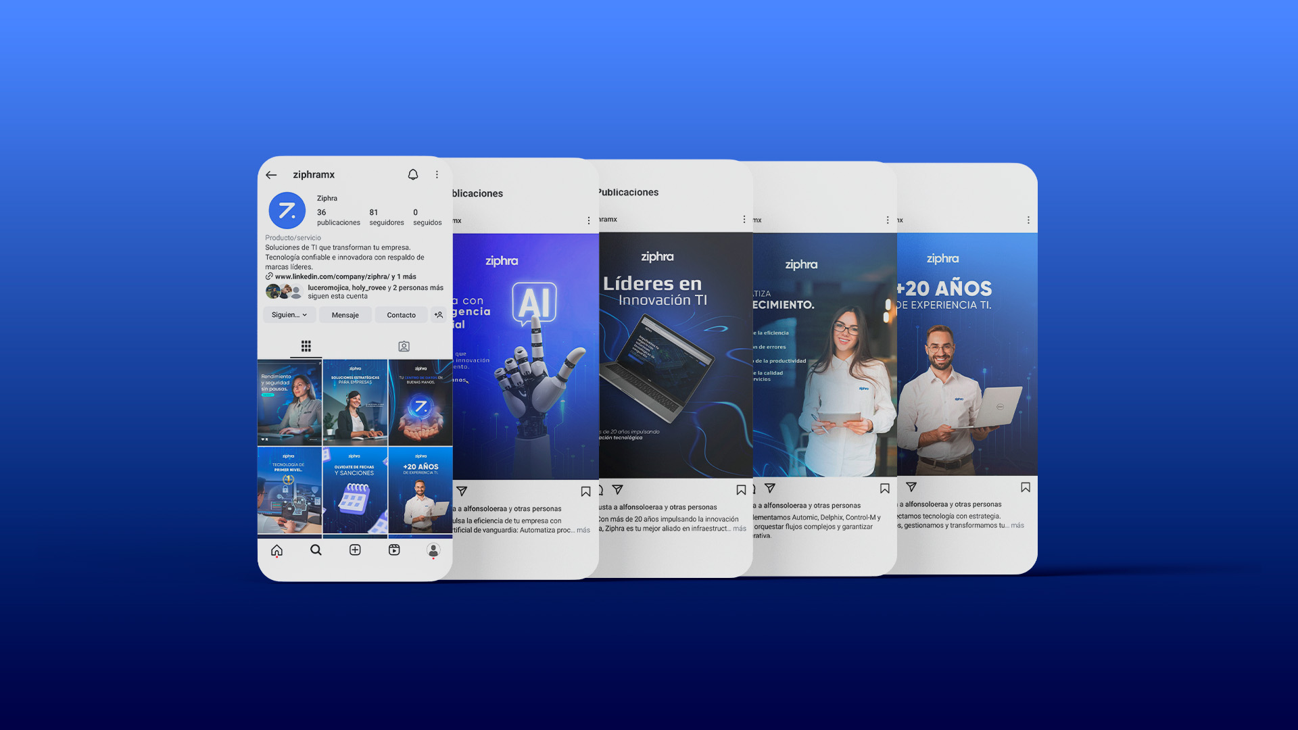Open own profile icon in bottom navigation
Screen dimensions: 1298x730
tap(433, 550)
